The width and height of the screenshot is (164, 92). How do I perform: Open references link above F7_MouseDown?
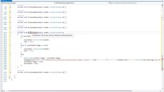[x=21, y=16]
